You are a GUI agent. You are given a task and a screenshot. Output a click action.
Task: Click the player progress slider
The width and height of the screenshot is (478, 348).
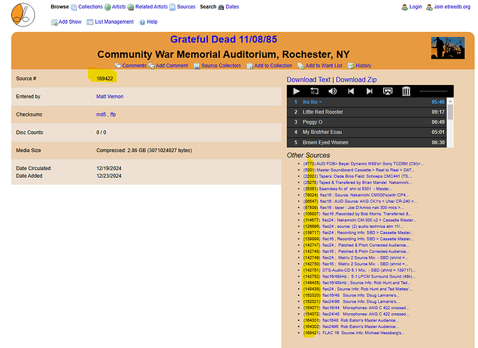pyautogui.click(x=433, y=91)
